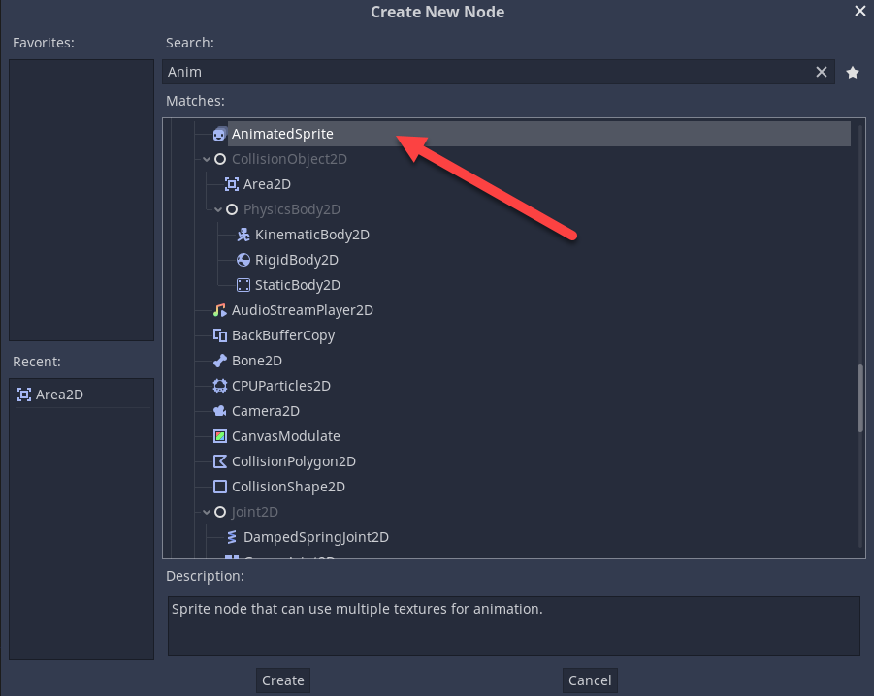
Task: Click inside the Search text field
Action: click(x=485, y=72)
